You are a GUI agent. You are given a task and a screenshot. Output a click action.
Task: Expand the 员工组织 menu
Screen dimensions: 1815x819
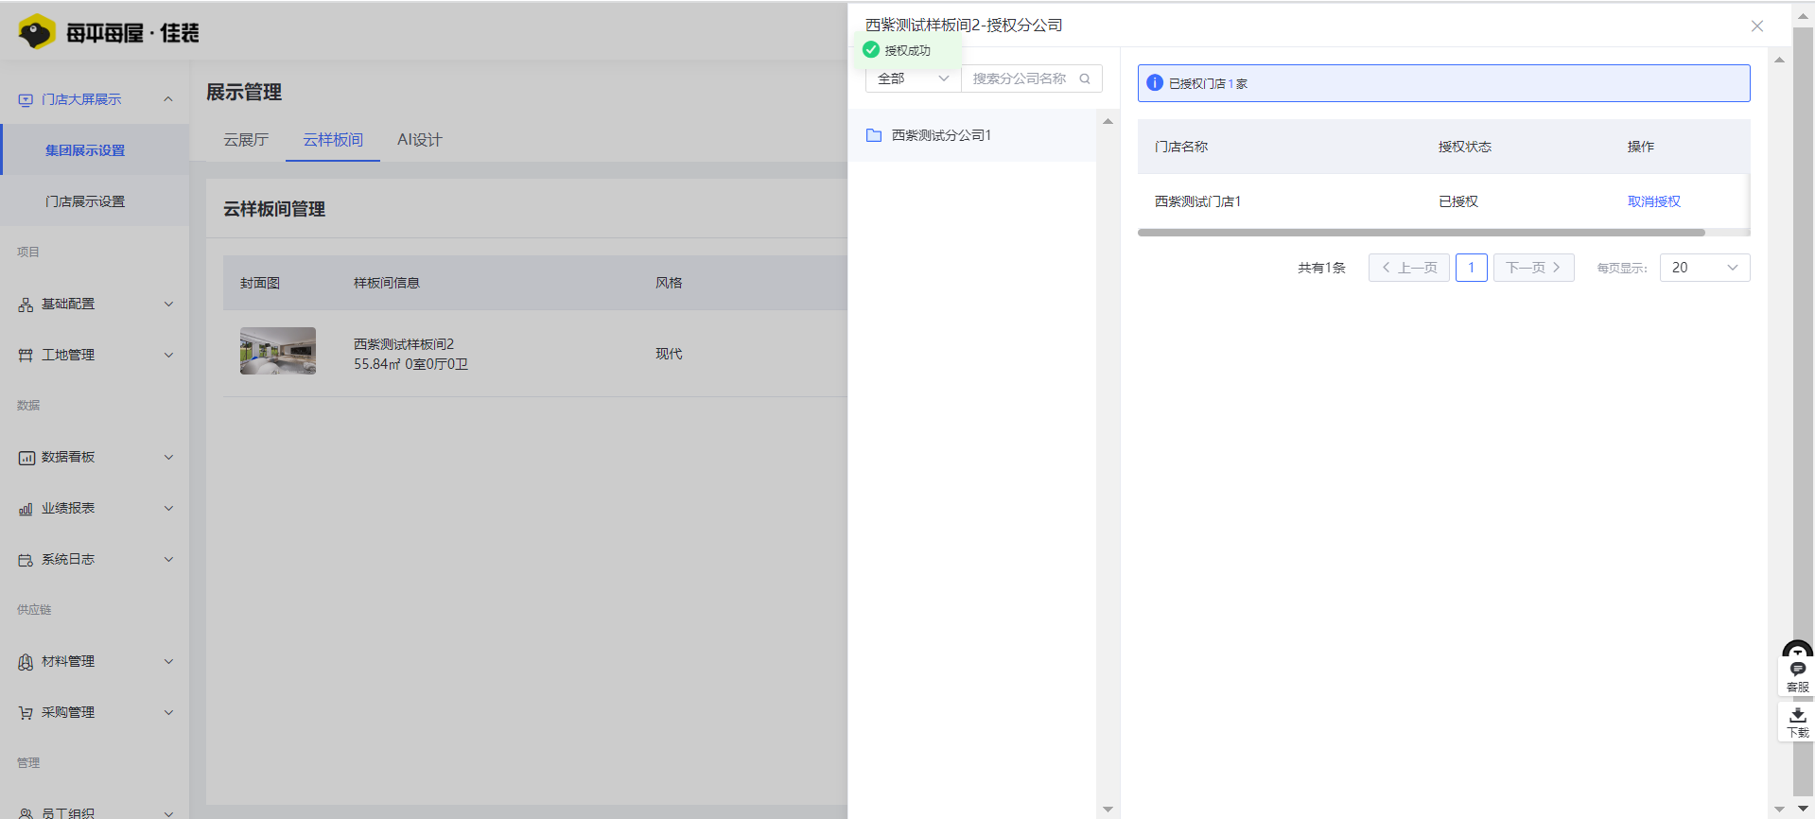tap(168, 812)
